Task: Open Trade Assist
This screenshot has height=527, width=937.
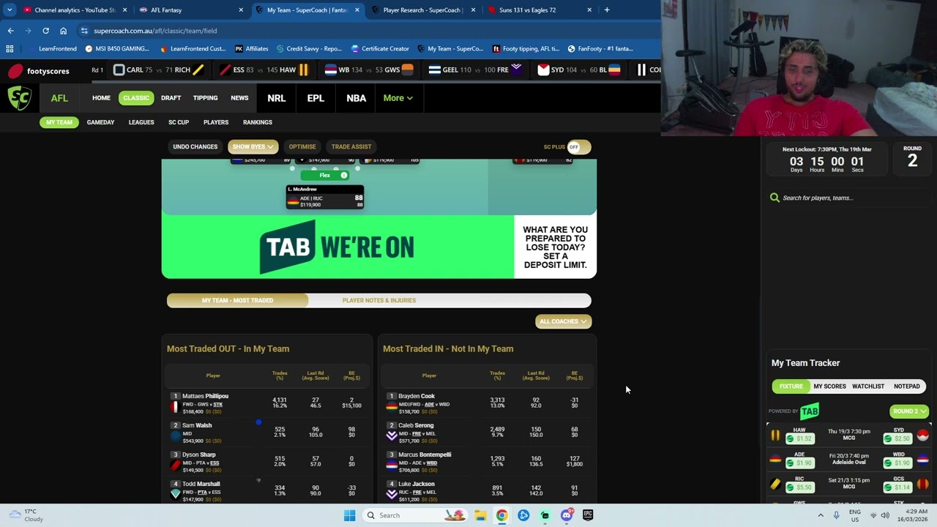Action: pyautogui.click(x=351, y=147)
